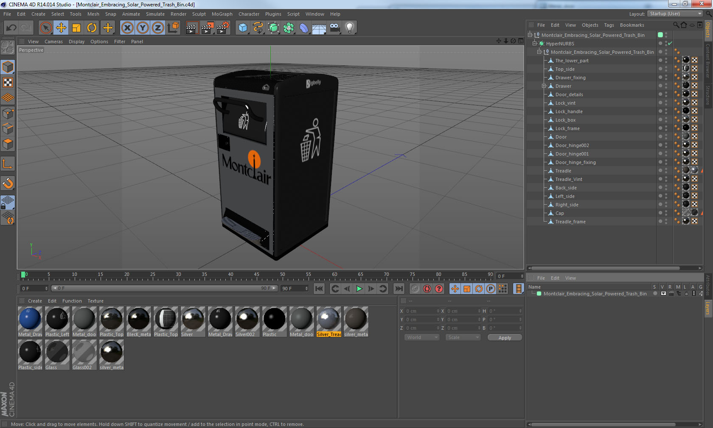The image size is (713, 428).
Task: Open Object manager Tags menu
Action: tap(609, 25)
